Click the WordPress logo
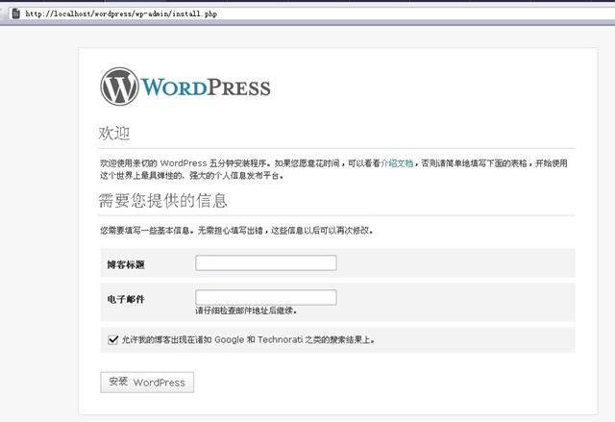Image resolution: width=615 pixels, height=422 pixels. 185,87
